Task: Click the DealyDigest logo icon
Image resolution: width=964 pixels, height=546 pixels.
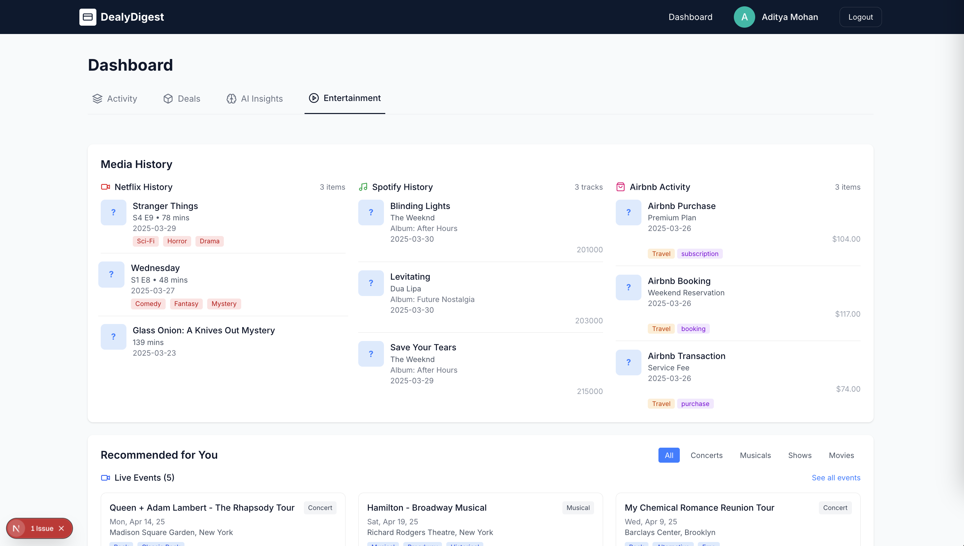Action: click(87, 17)
